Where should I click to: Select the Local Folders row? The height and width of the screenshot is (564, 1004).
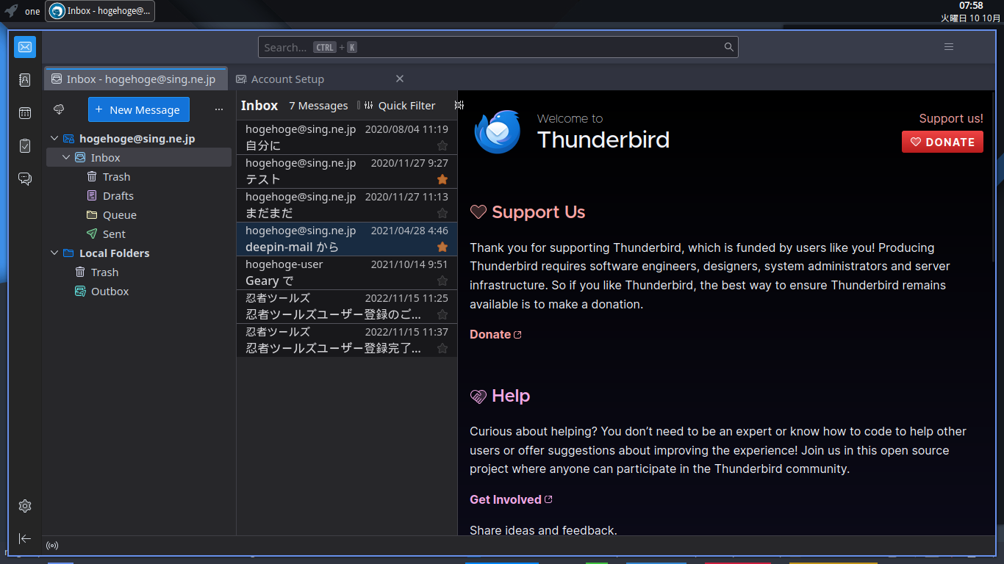(x=139, y=253)
